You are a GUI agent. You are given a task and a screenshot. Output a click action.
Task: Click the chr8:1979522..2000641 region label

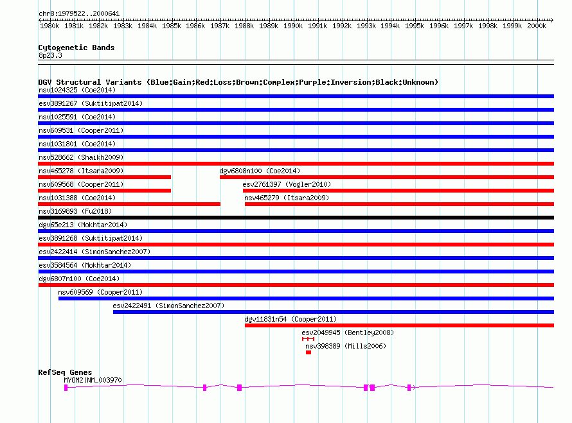tap(79, 13)
